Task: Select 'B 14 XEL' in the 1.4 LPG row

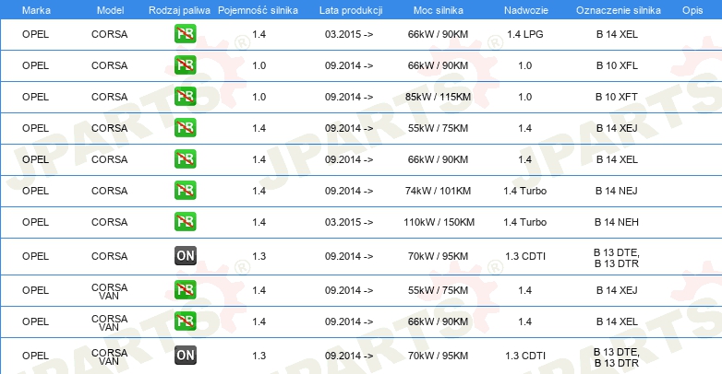Action: pos(617,34)
